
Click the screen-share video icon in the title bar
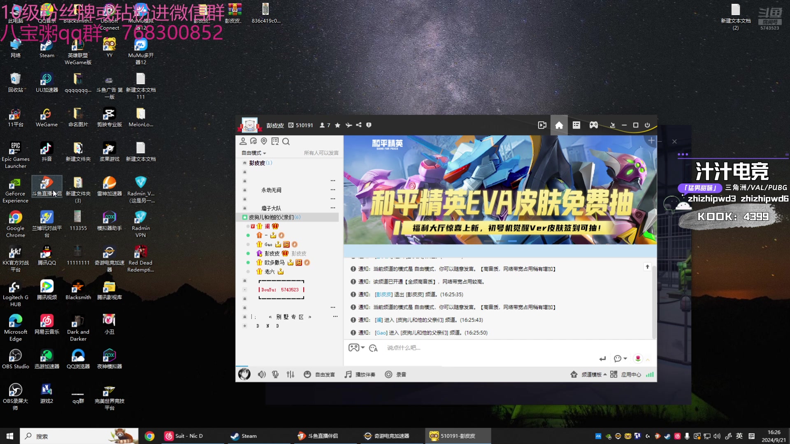pos(542,125)
